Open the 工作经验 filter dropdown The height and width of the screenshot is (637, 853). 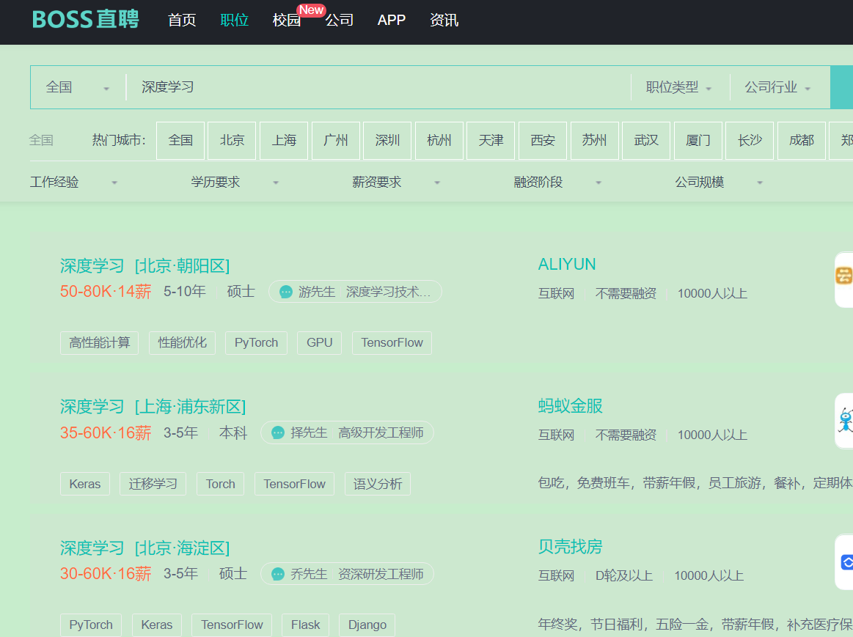point(73,182)
